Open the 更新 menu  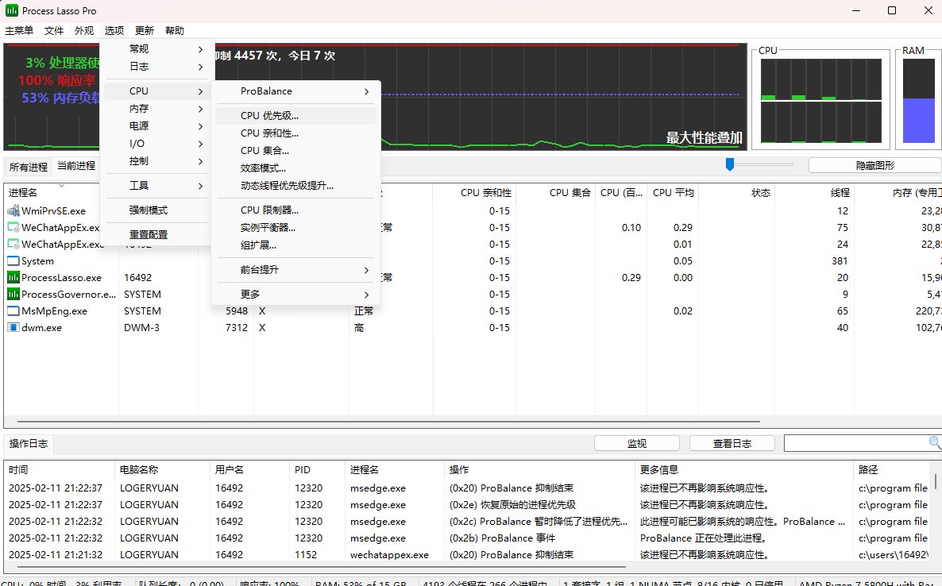coord(145,31)
